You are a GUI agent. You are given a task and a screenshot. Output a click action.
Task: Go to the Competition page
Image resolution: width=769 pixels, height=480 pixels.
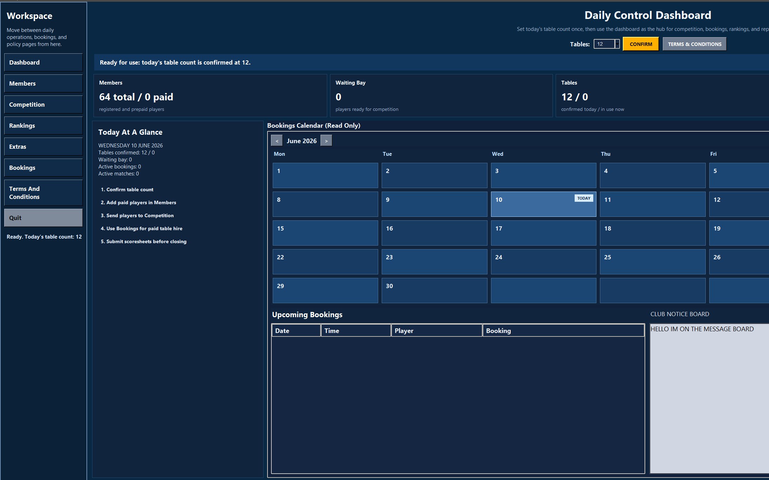tap(44, 105)
